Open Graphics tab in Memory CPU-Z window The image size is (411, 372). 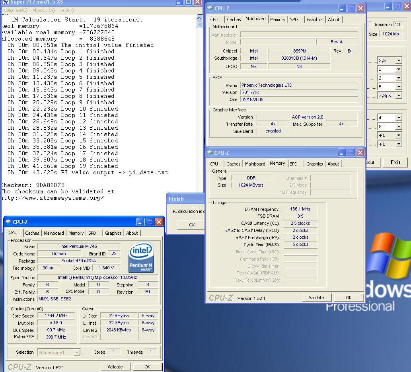[315, 164]
